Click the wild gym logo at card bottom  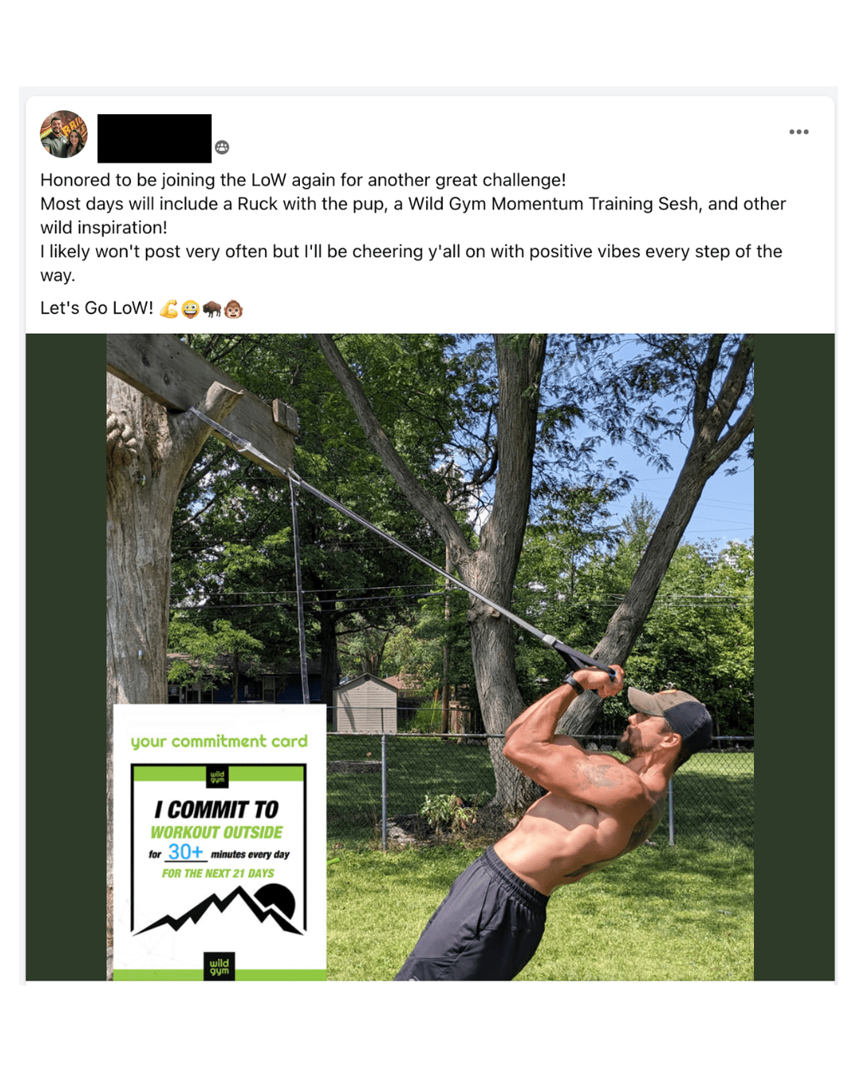click(219, 965)
